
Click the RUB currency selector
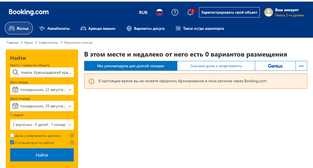[x=143, y=12]
